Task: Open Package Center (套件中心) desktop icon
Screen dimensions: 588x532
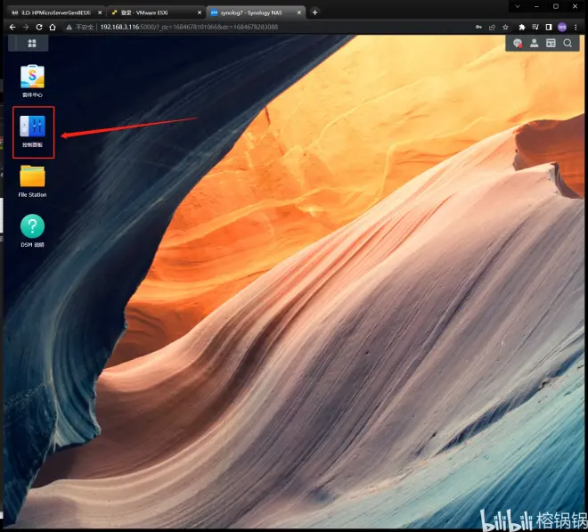Action: [x=32, y=81]
